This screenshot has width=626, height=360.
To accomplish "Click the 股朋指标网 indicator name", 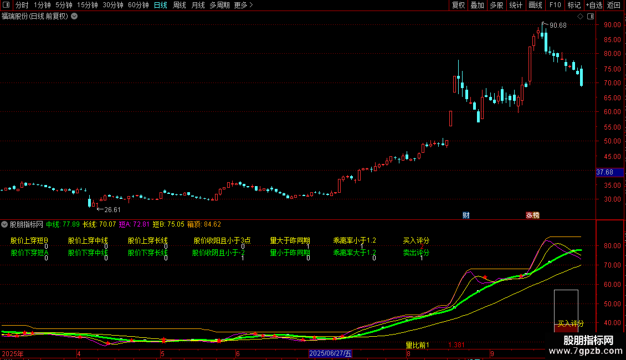I will (x=27, y=224).
